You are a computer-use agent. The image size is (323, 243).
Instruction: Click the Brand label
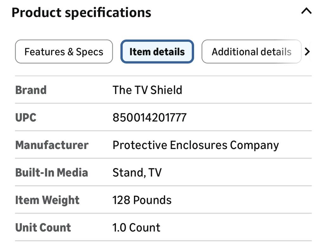point(31,90)
